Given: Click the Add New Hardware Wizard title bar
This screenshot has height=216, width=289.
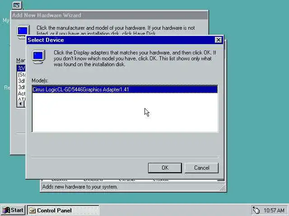Looking at the screenshot, I should pos(109,15).
